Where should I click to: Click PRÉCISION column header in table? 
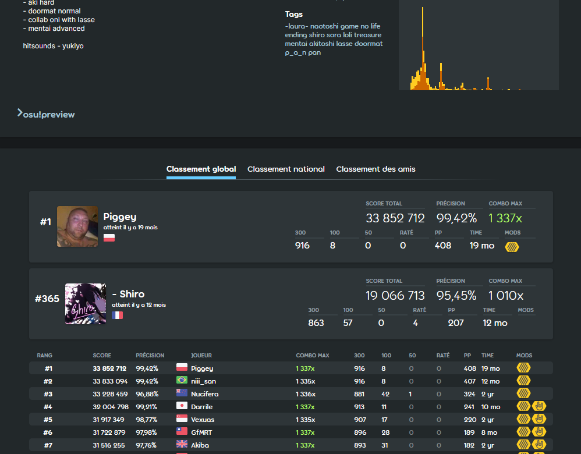pyautogui.click(x=150, y=356)
